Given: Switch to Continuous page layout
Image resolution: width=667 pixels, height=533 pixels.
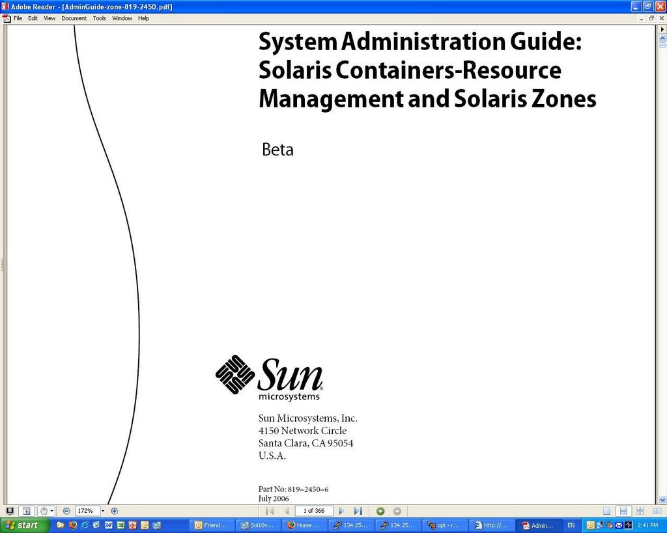Looking at the screenshot, I should [623, 511].
